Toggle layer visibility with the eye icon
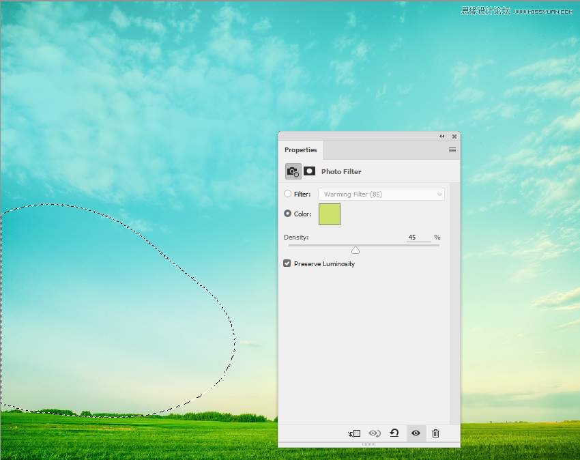 [x=415, y=433]
